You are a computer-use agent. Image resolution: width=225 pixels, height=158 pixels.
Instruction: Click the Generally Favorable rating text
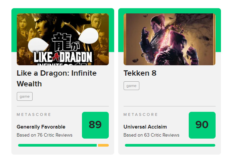(x=41, y=127)
